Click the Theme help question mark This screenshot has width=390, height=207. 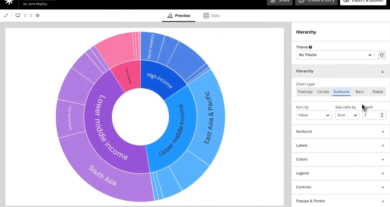310,47
